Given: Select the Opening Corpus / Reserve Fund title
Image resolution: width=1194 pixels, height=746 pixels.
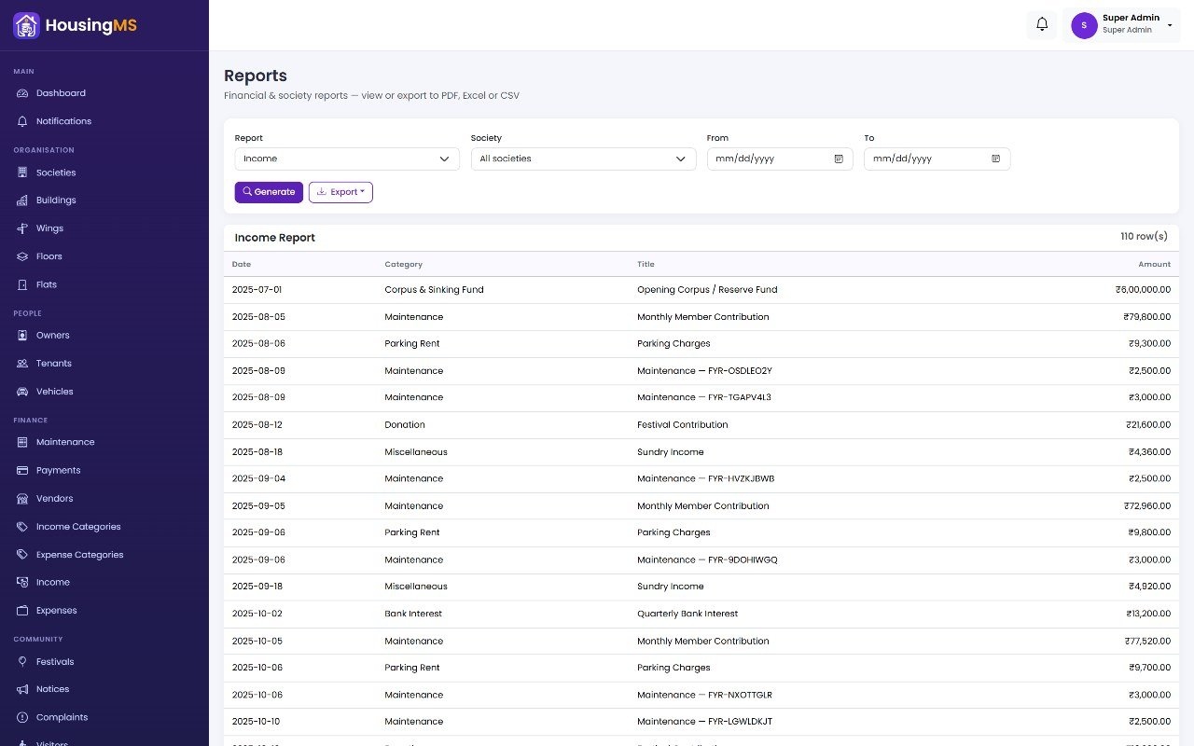Looking at the screenshot, I should (707, 290).
